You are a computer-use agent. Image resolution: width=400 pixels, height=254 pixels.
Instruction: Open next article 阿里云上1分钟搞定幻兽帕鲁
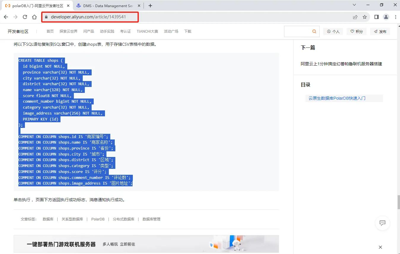341,64
